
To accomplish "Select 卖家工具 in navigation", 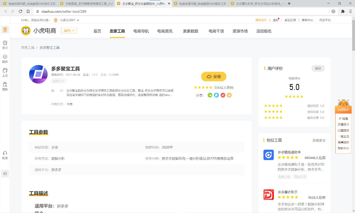I will [117, 31].
